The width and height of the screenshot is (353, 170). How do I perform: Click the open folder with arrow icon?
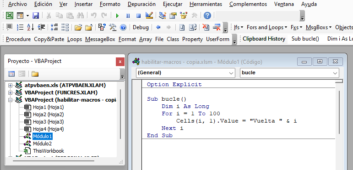click(x=78, y=27)
